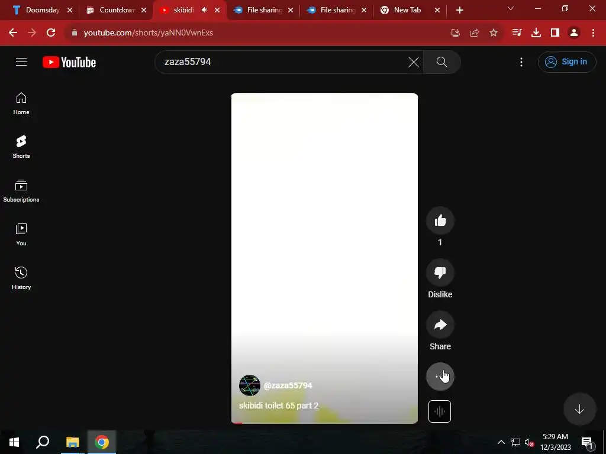
Task: Open the Chrome profile menu
Action: tap(574, 33)
